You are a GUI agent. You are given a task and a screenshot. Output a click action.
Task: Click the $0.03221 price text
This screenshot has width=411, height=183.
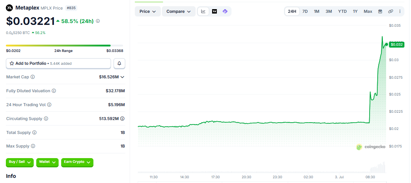point(30,21)
